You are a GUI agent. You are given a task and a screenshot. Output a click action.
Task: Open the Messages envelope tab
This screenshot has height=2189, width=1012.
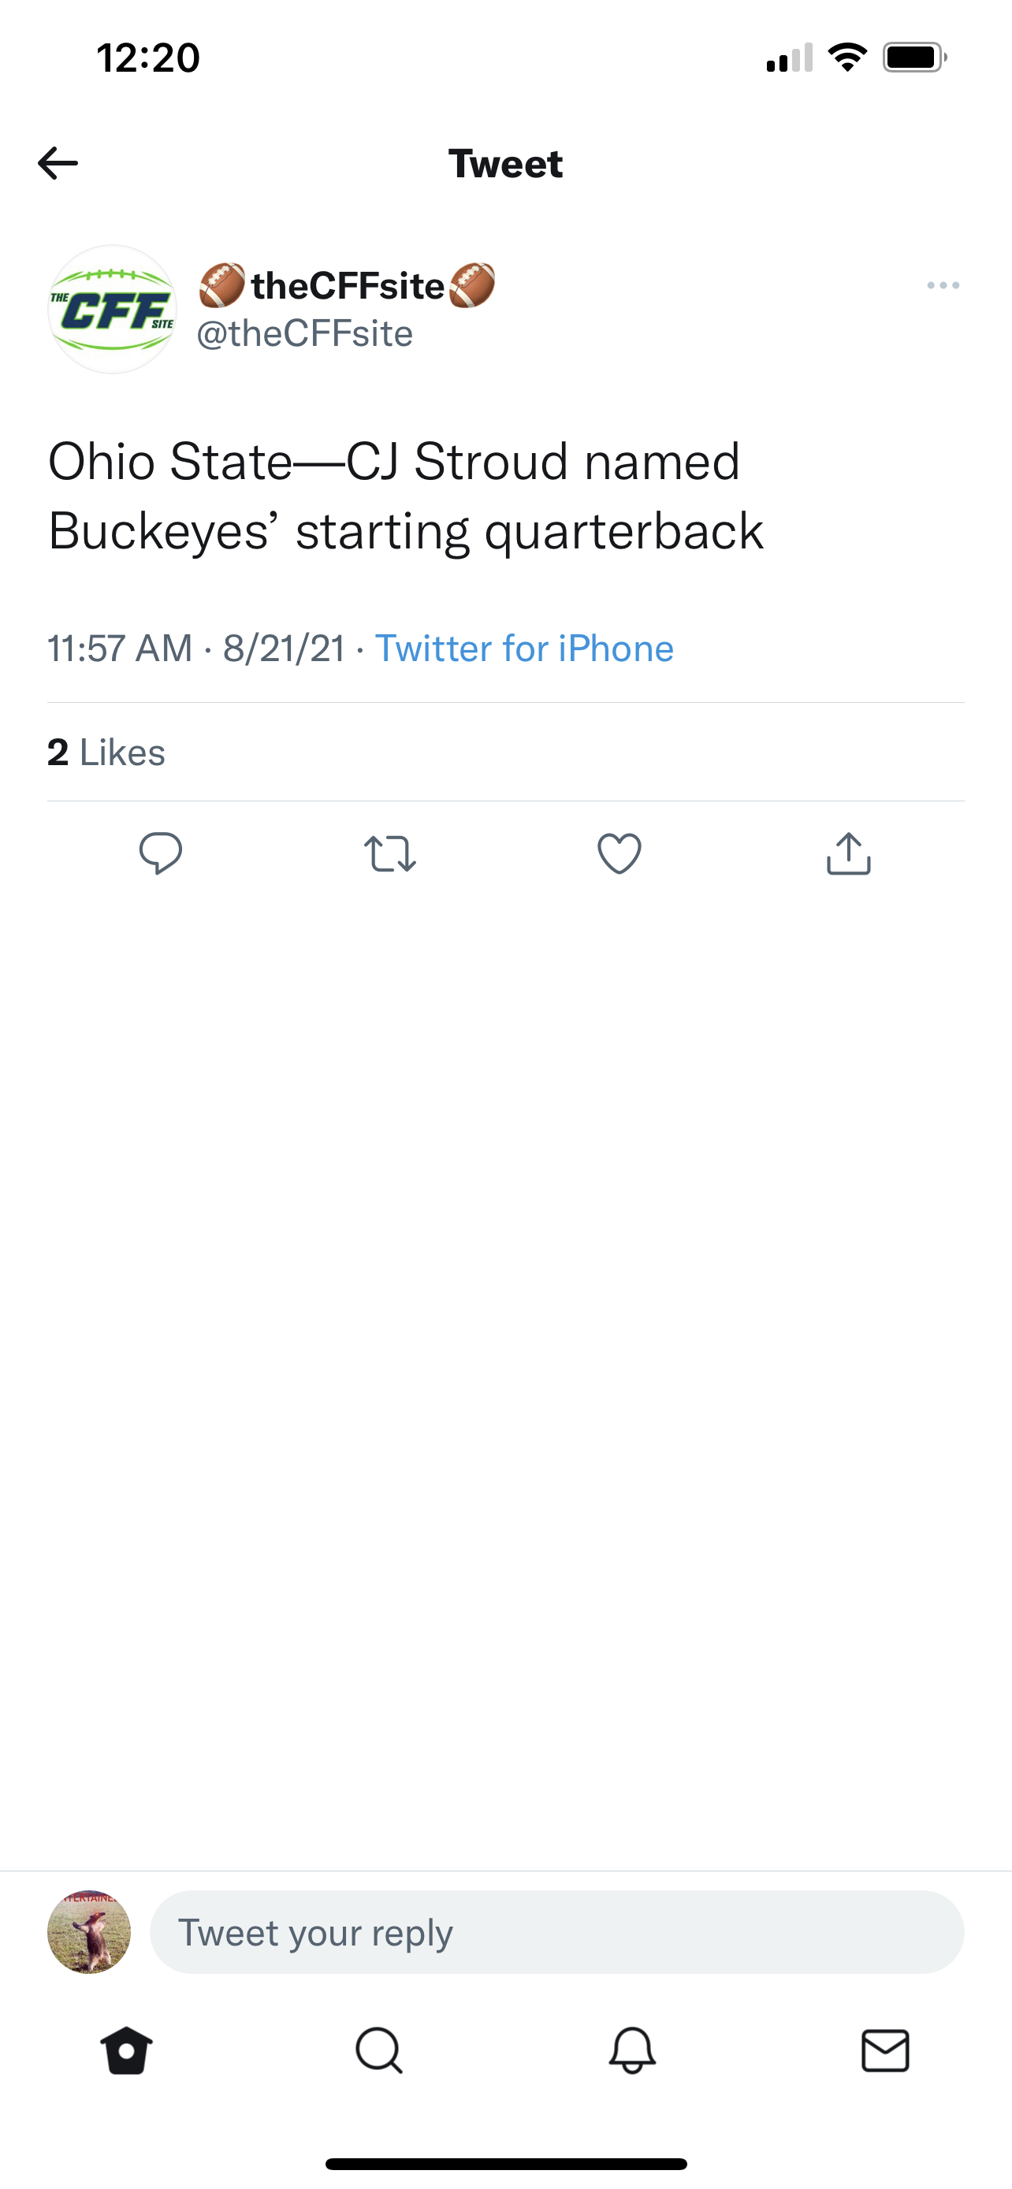pos(885,2050)
